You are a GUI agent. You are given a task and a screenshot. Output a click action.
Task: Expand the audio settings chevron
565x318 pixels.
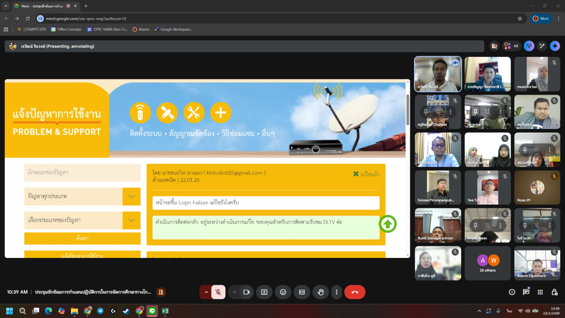[x=206, y=292]
